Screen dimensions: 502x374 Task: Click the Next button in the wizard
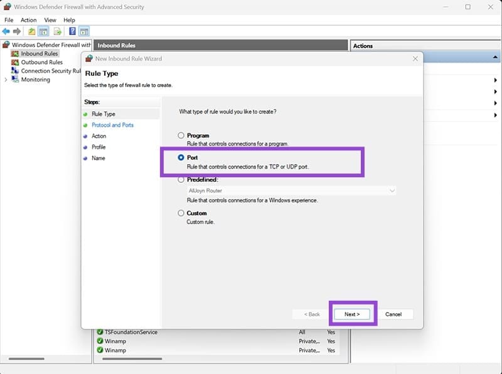click(x=351, y=314)
